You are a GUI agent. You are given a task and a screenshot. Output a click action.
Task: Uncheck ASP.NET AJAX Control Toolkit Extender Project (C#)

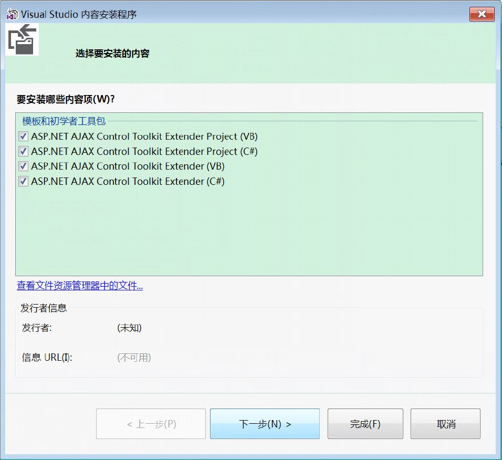coord(23,151)
